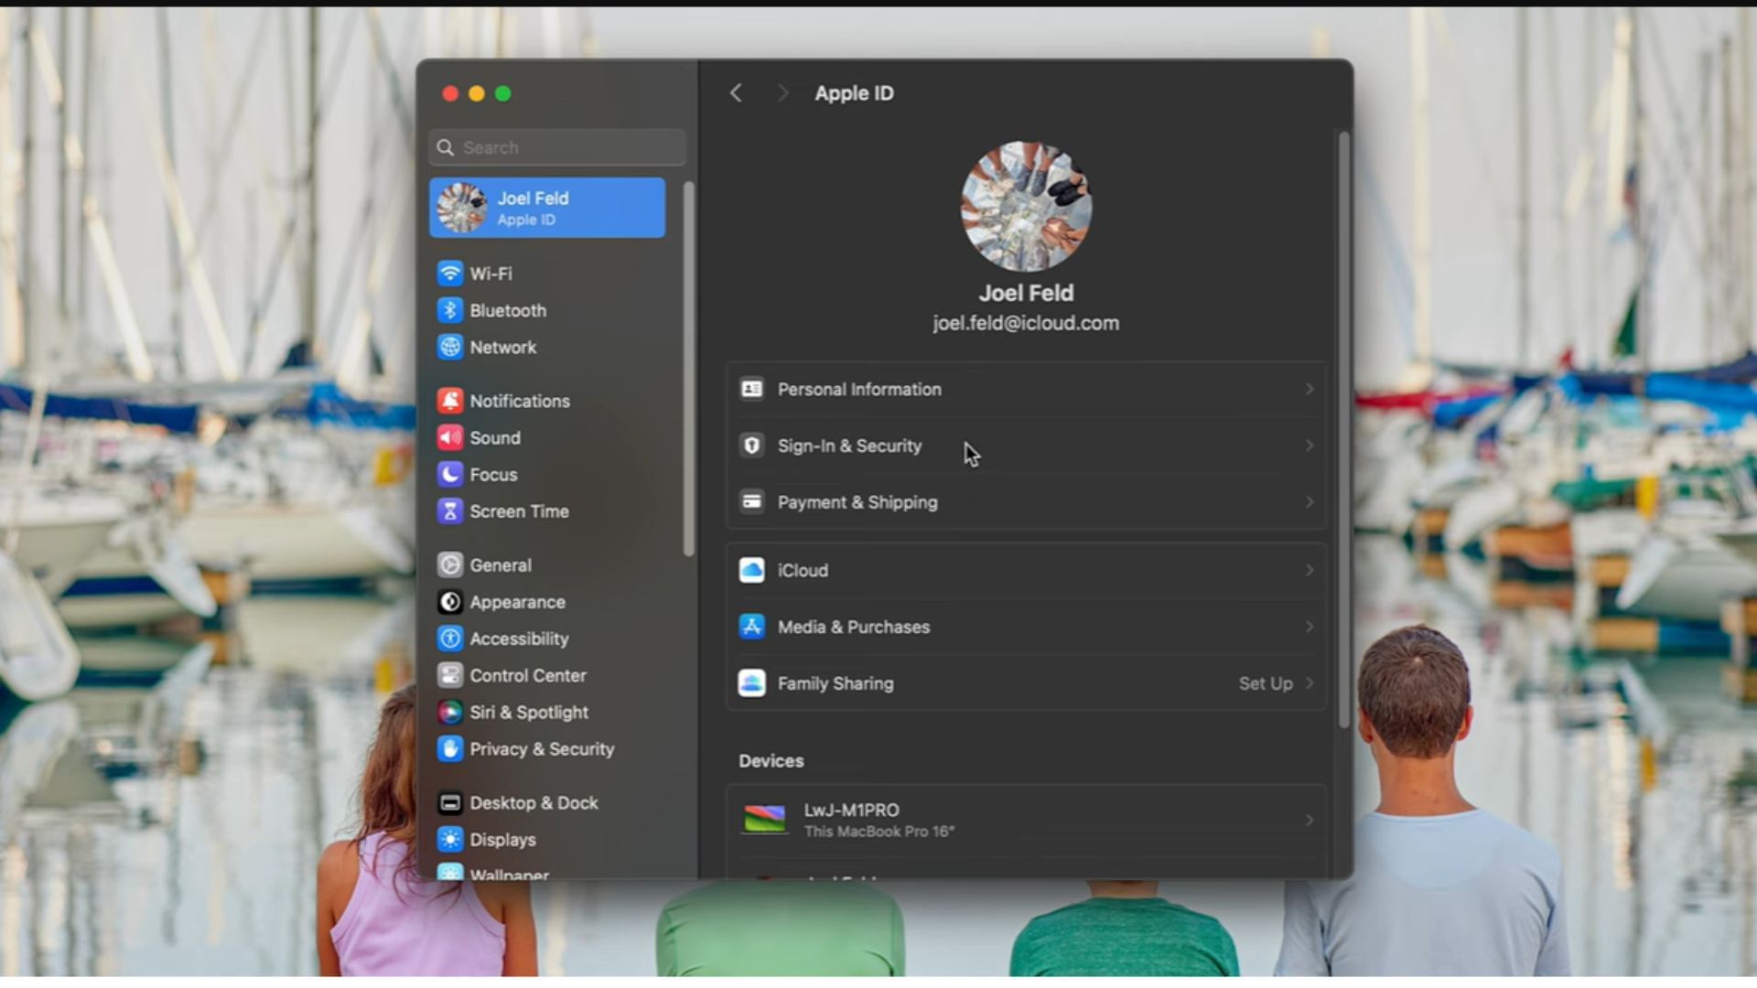Click the Personal Information card icon
This screenshot has height=988, width=1757.
pyautogui.click(x=751, y=389)
